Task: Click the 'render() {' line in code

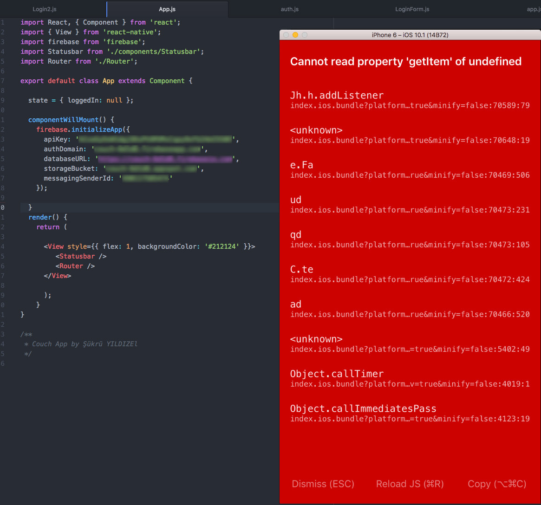Action: (48, 217)
